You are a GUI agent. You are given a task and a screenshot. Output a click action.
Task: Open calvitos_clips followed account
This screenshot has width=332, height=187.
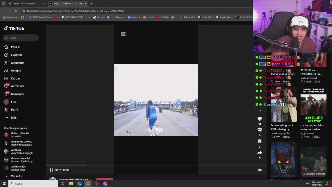(15, 168)
